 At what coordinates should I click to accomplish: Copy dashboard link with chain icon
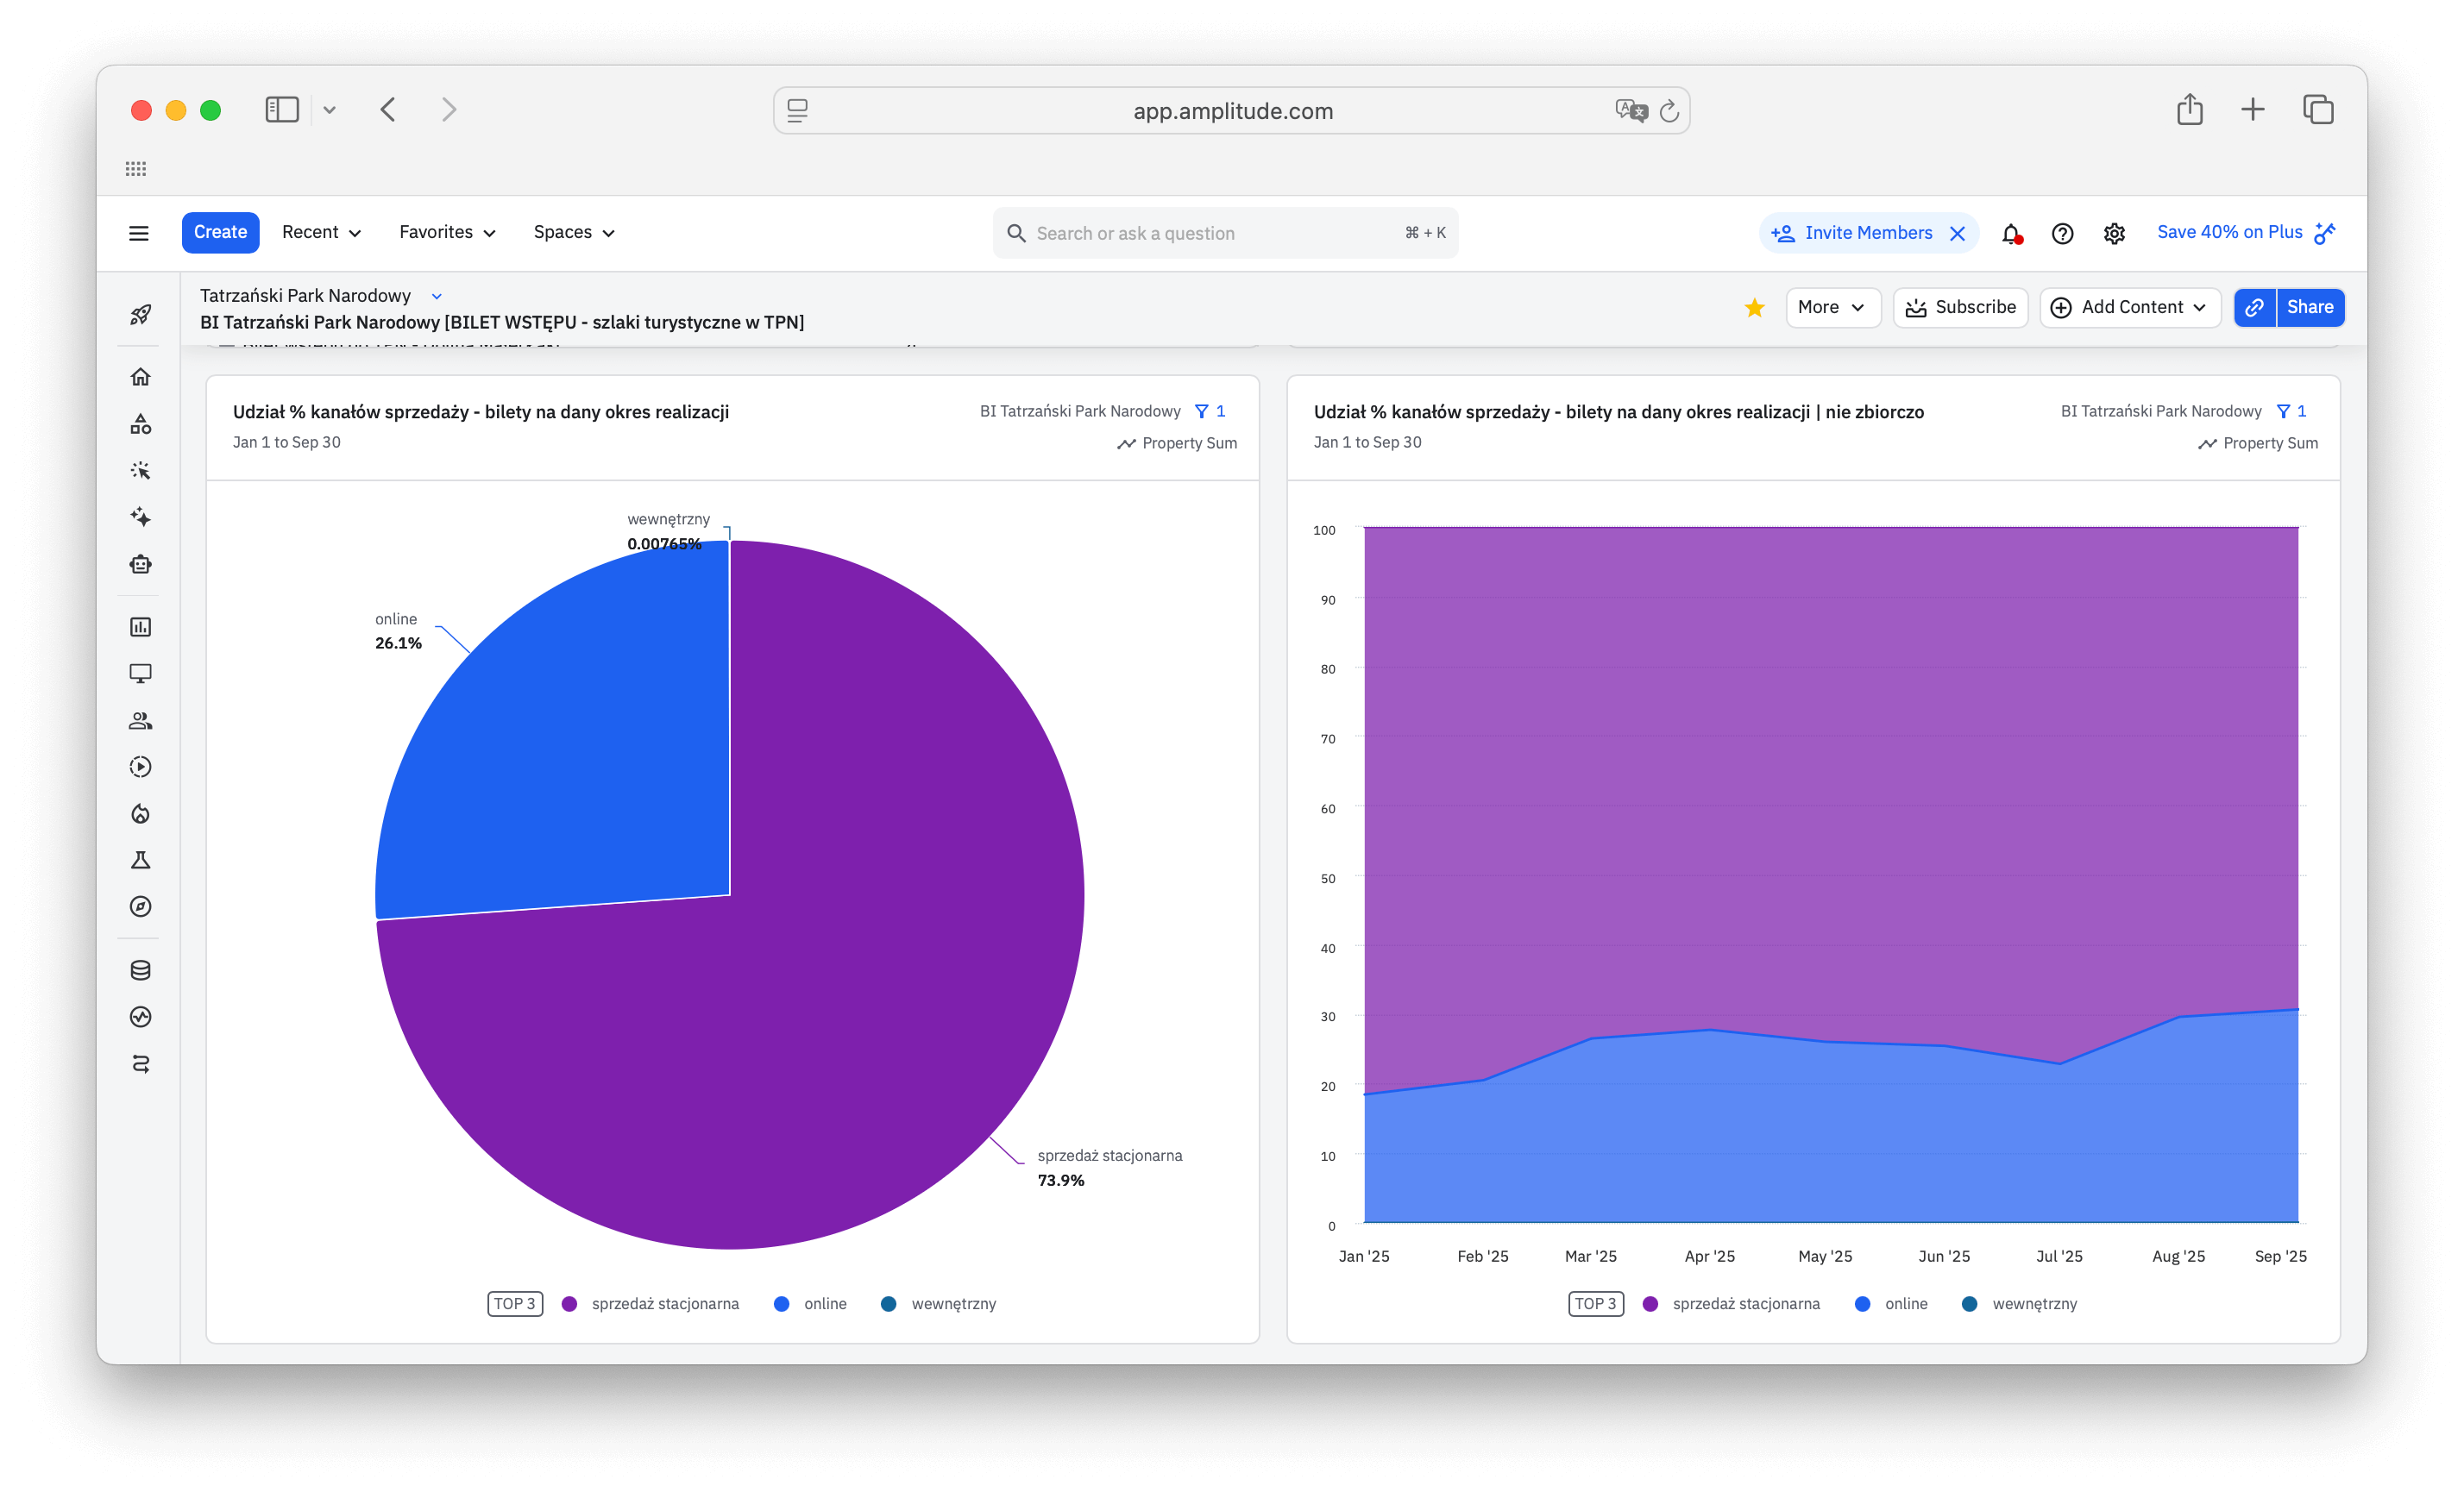[x=2254, y=308]
